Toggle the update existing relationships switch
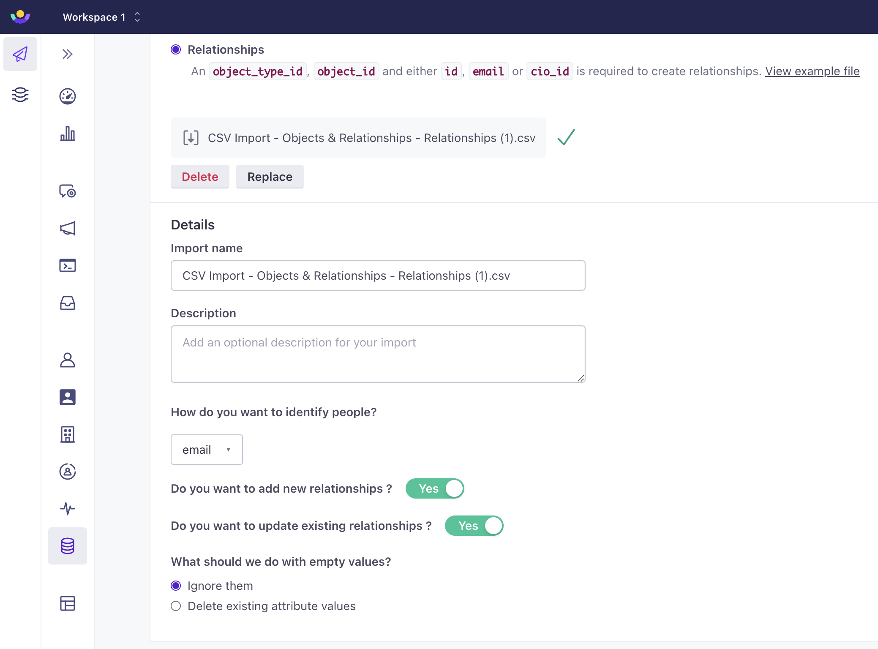The image size is (878, 649). pos(474,526)
